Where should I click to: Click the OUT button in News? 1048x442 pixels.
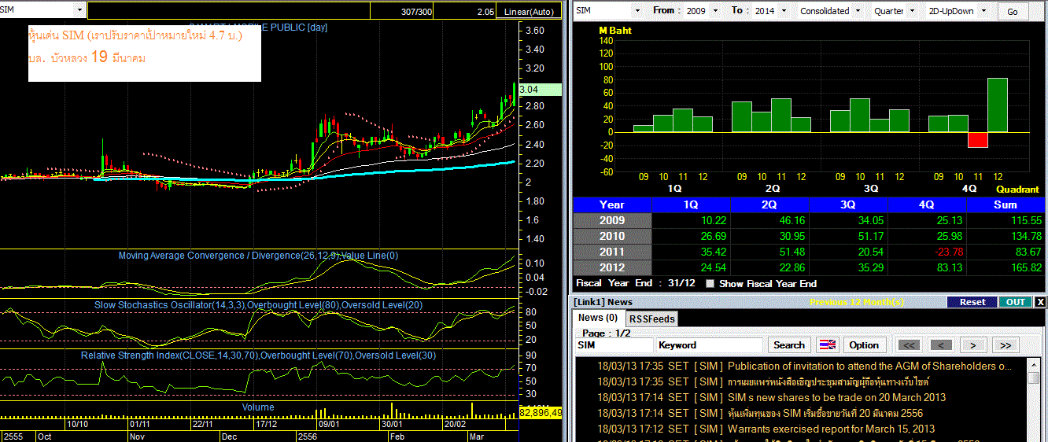click(x=1016, y=302)
